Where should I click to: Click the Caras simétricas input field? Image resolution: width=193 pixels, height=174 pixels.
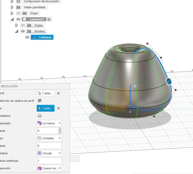pyautogui.click(x=49, y=161)
